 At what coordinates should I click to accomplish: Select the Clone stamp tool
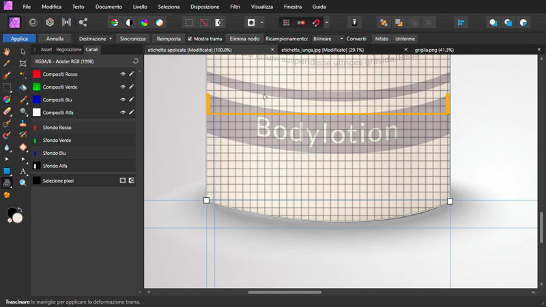point(23,123)
